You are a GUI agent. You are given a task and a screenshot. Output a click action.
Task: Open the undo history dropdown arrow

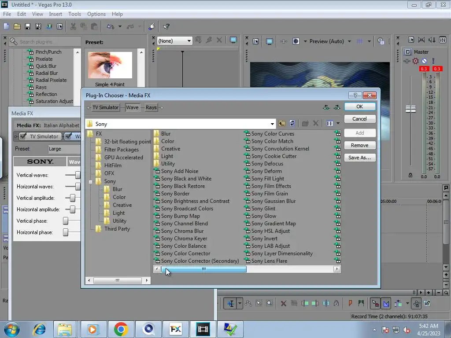point(120,26)
